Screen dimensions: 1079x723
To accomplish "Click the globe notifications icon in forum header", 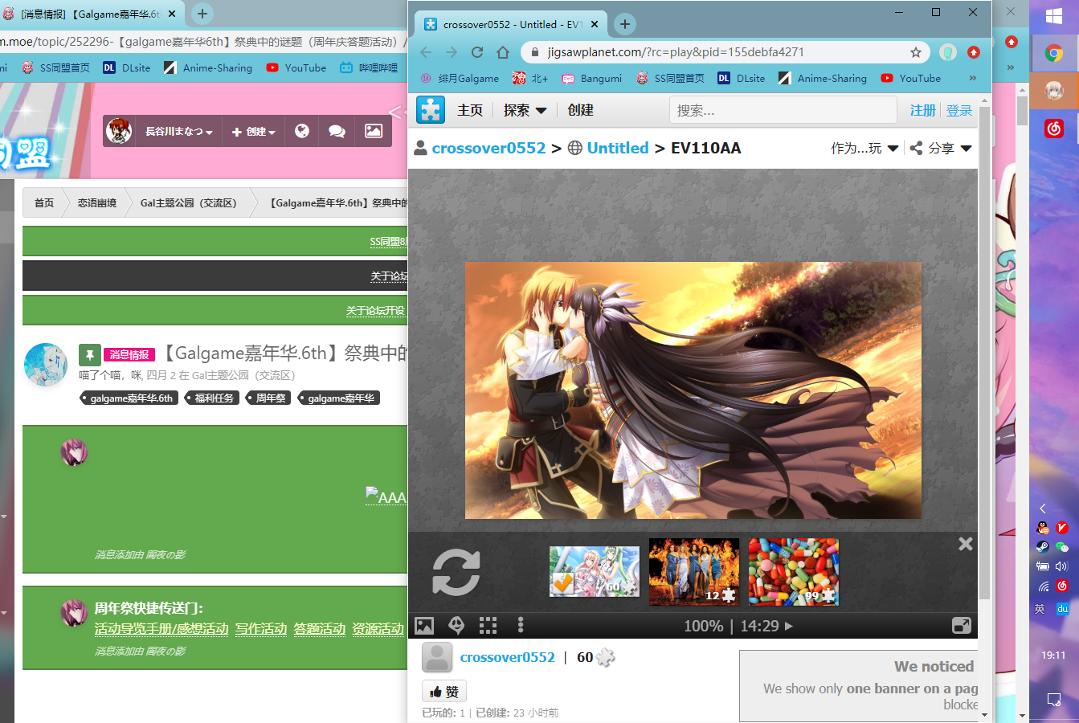I will click(302, 131).
